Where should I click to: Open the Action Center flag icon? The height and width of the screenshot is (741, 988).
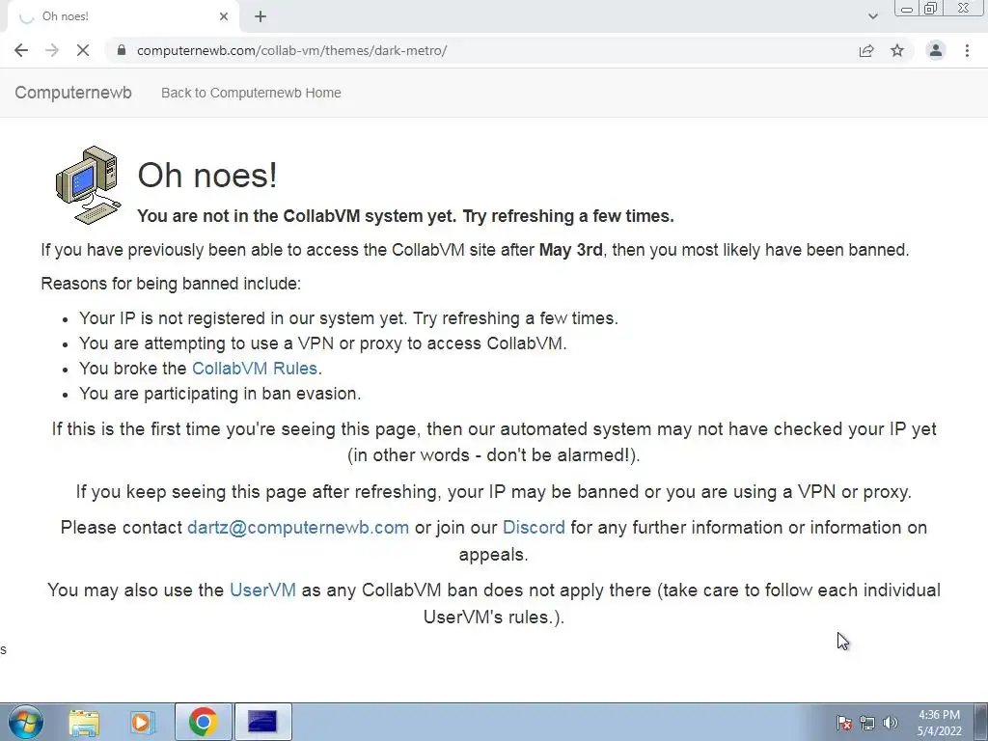point(843,723)
